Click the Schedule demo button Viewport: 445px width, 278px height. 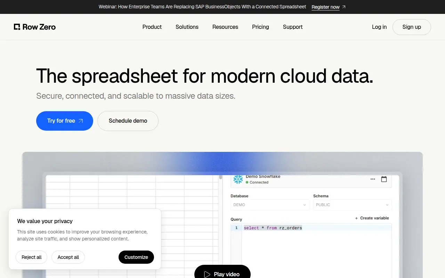[x=128, y=121]
